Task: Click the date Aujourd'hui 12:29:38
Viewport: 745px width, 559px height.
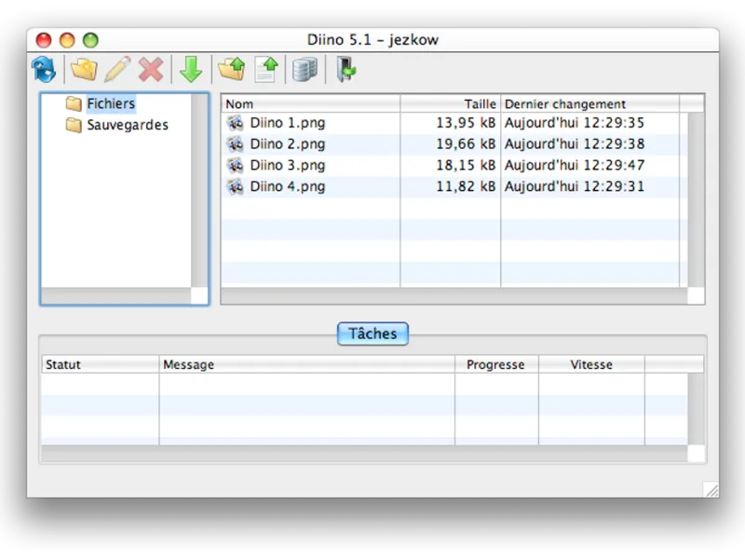Action: [x=575, y=144]
